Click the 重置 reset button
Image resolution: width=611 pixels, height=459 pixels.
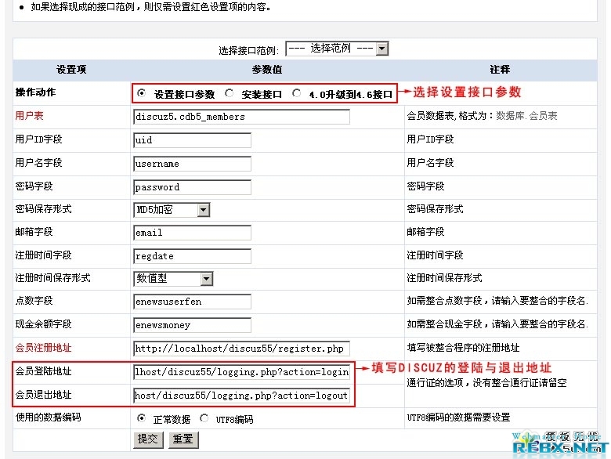(183, 439)
